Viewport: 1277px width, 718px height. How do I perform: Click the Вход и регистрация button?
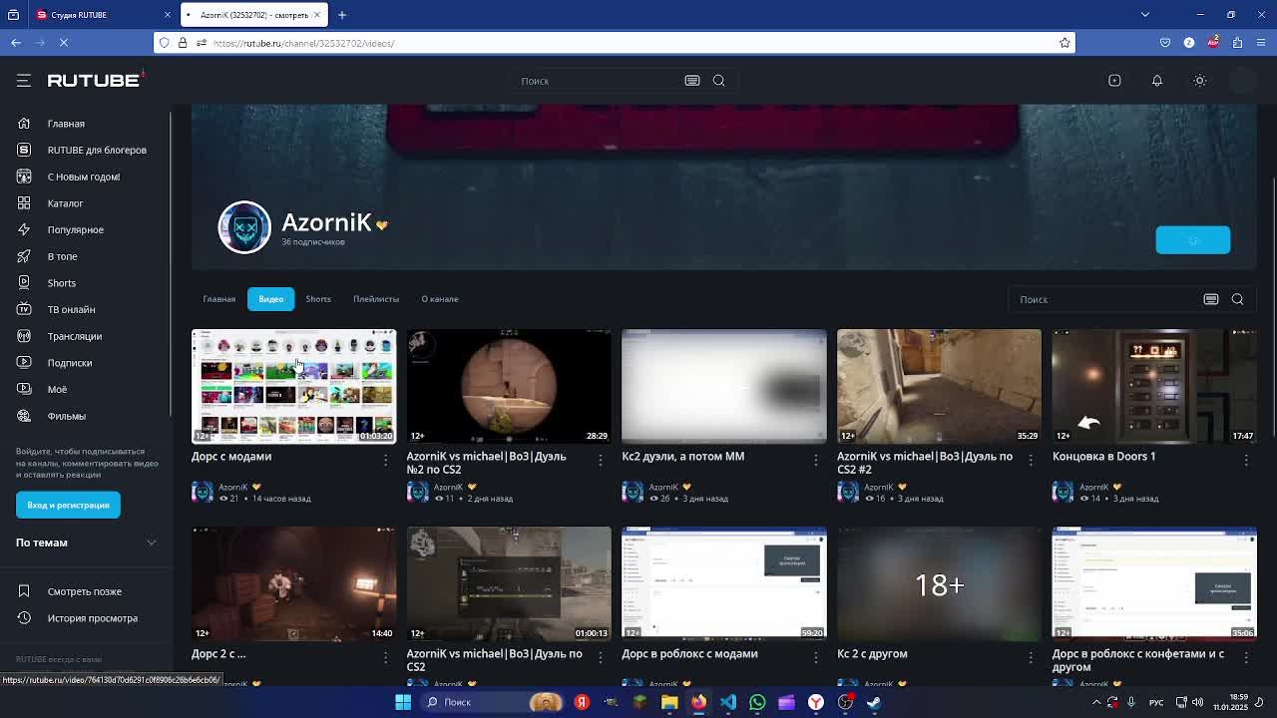pos(68,505)
